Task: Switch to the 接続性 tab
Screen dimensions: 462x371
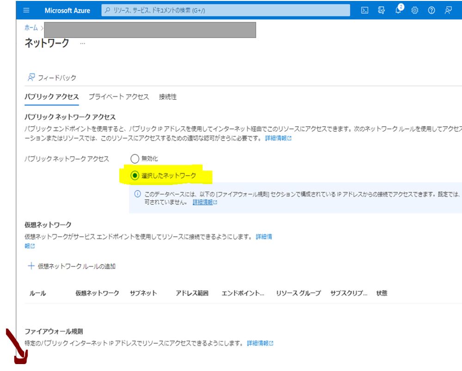Action: pyautogui.click(x=167, y=97)
